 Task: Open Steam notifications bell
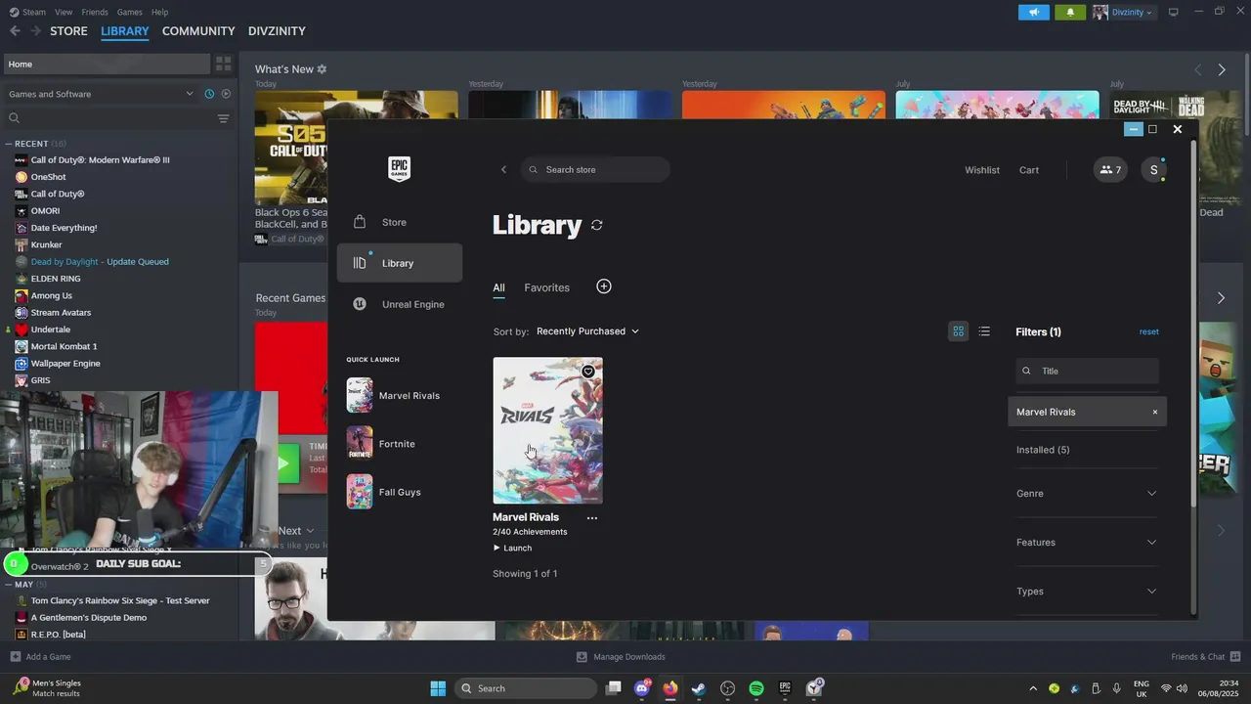point(1070,12)
